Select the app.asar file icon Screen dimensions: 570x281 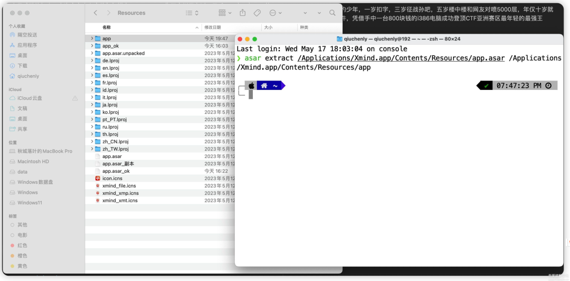pyautogui.click(x=98, y=156)
